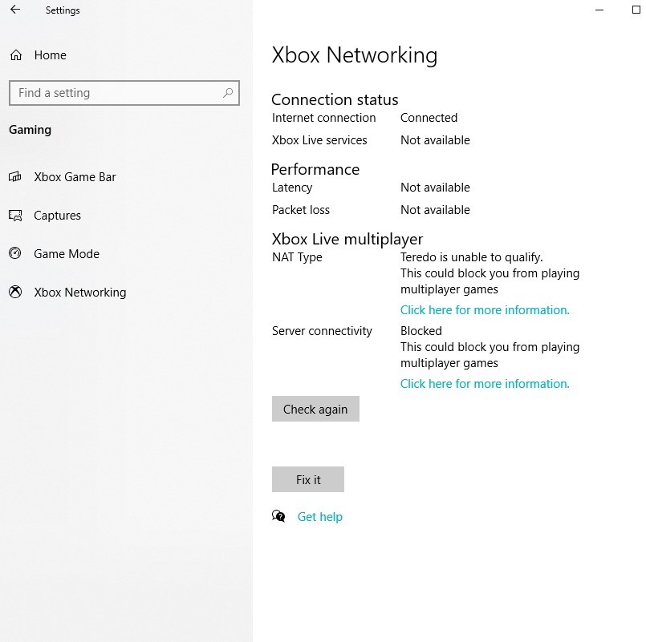The image size is (646, 642).
Task: Click the Latency label
Action: tap(292, 188)
